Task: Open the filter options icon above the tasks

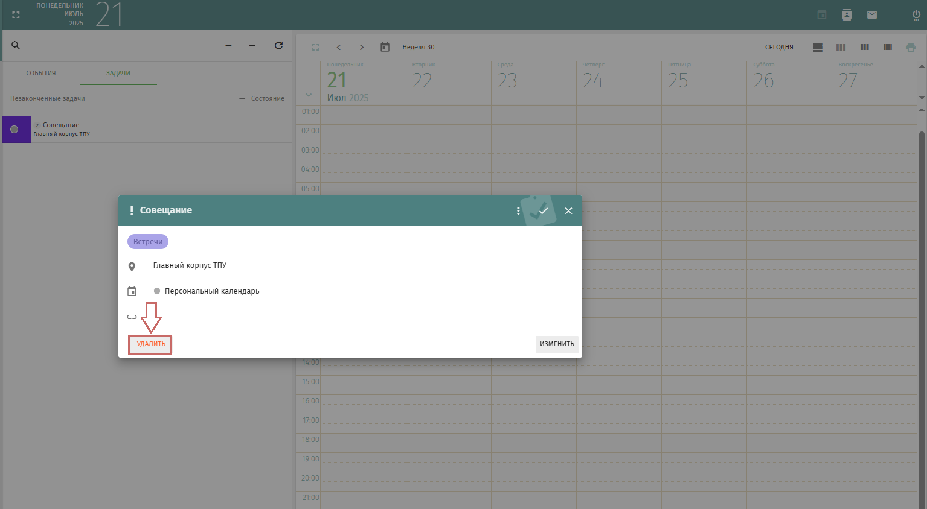Action: pyautogui.click(x=228, y=45)
